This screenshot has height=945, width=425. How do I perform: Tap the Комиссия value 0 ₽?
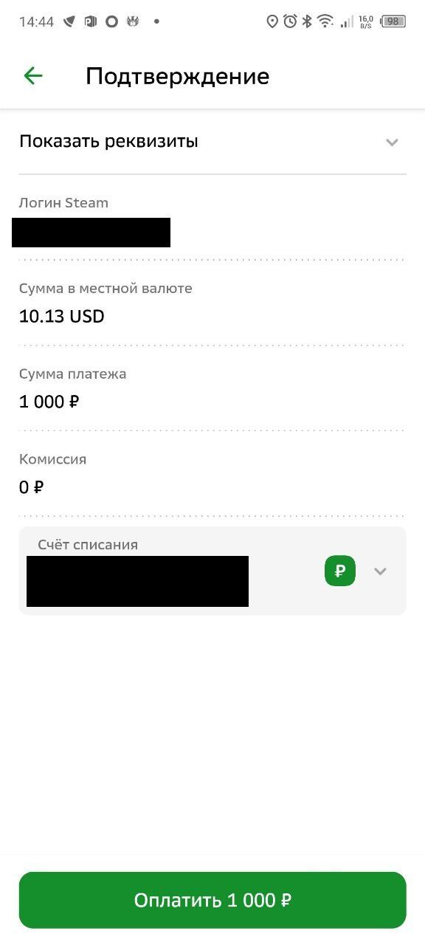(x=30, y=487)
